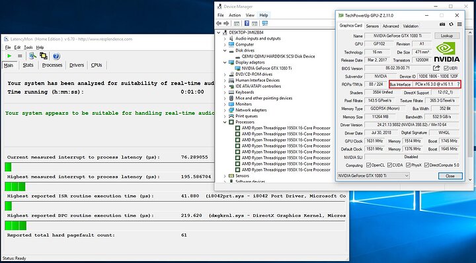Refresh GPU-Z data with the circular arrows icon
476x263 pixels.
click(451, 24)
